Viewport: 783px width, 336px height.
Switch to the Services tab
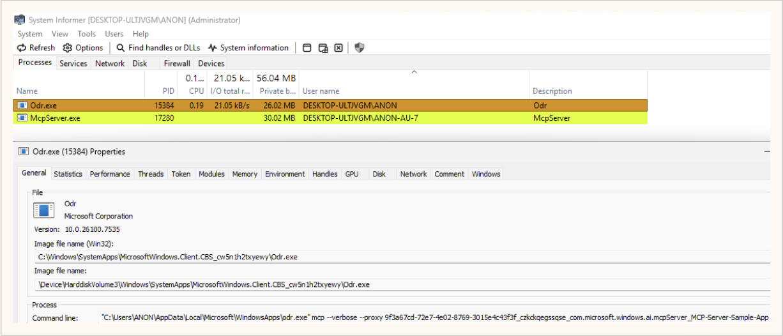(x=73, y=63)
